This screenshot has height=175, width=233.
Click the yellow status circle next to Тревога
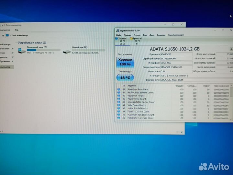pos(131,39)
